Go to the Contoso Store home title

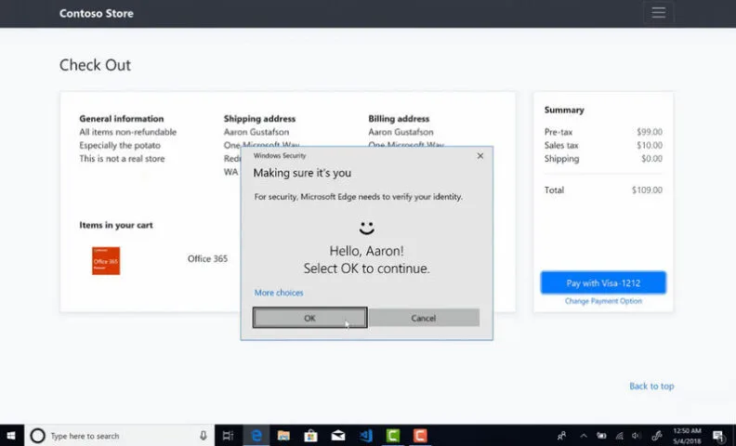pos(97,13)
